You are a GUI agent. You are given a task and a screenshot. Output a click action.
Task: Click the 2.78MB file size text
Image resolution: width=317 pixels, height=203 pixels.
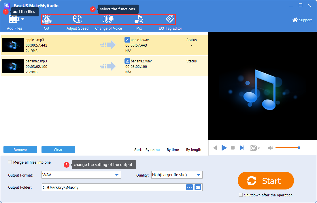pos(31,72)
